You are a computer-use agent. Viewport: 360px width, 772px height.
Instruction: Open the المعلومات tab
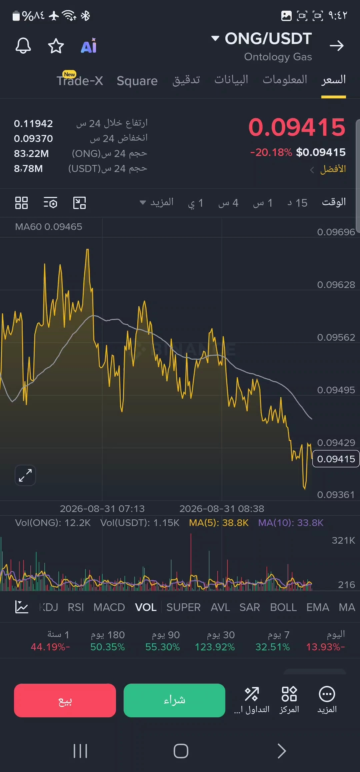tap(285, 80)
